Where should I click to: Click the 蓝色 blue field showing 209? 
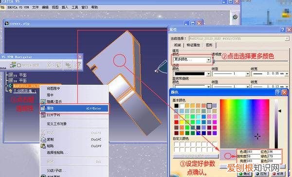[274, 160]
